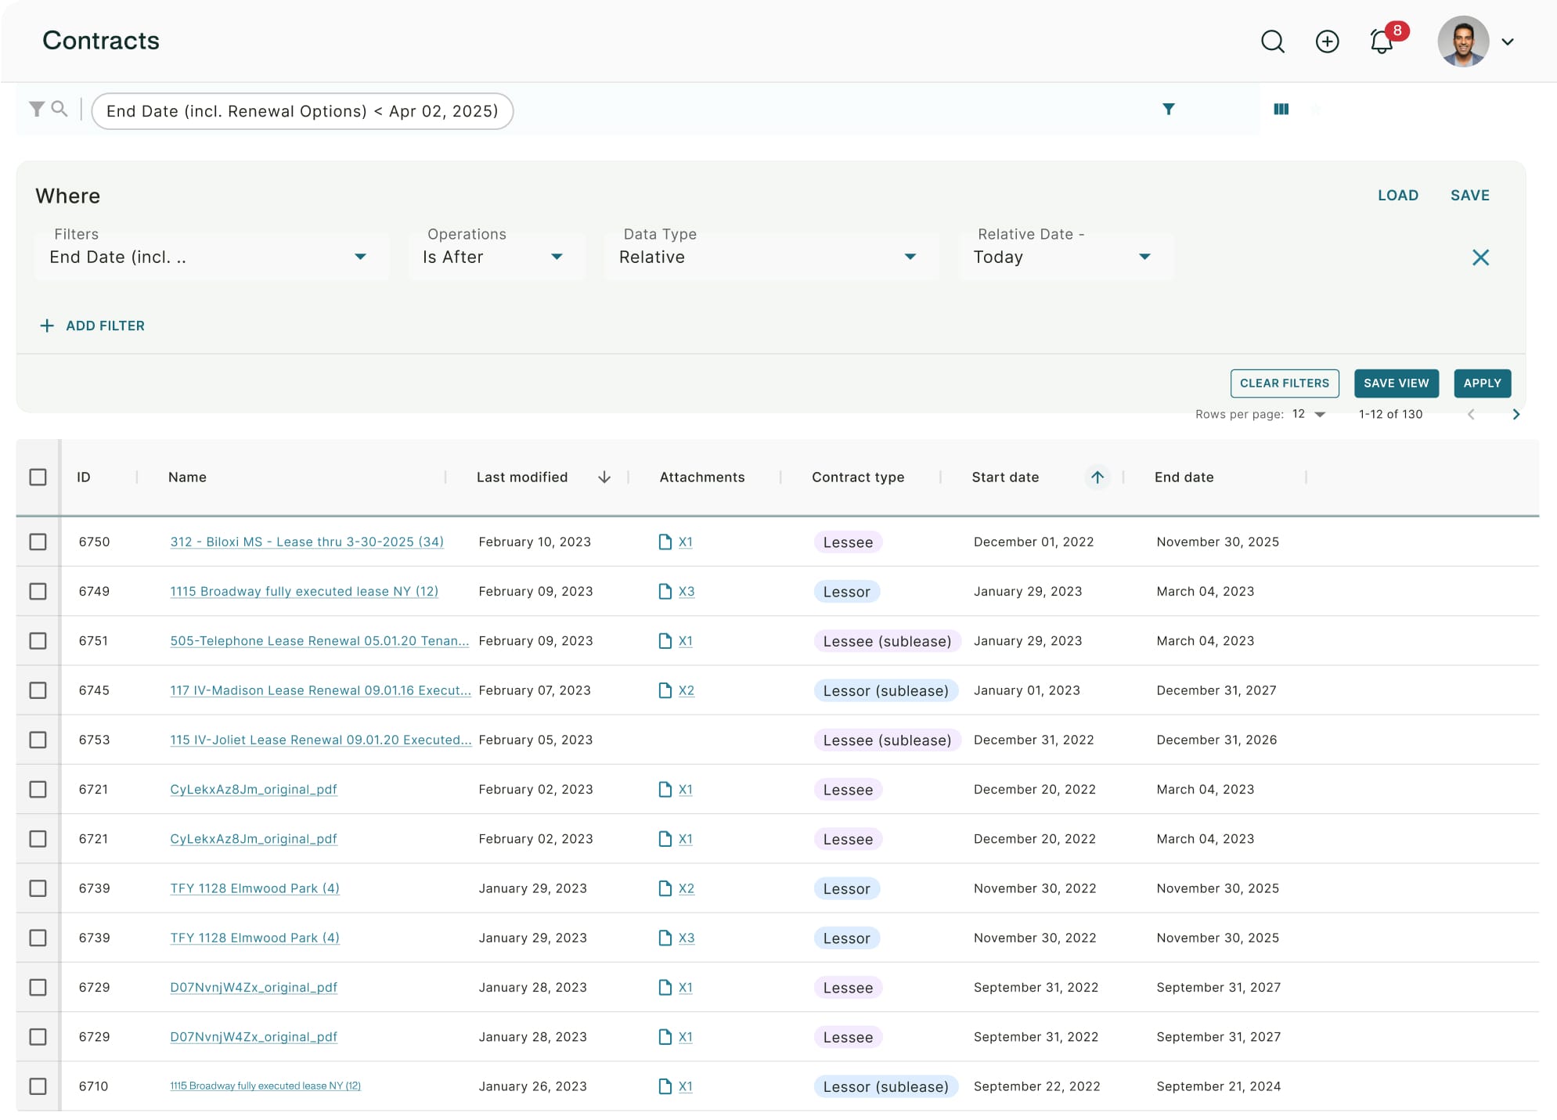This screenshot has height=1120, width=1557.
Task: Click attachment file icon in row 6751
Action: (x=665, y=641)
